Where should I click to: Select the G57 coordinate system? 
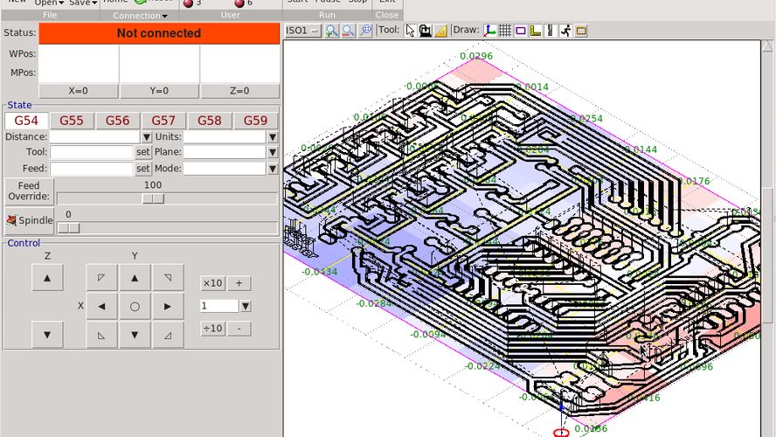coord(163,121)
